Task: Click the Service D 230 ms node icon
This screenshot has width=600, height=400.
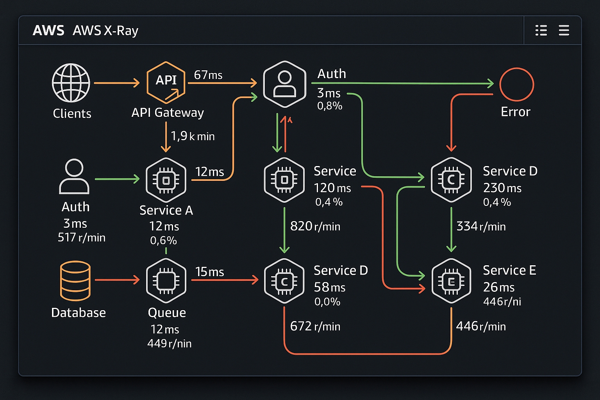Action: point(451,180)
